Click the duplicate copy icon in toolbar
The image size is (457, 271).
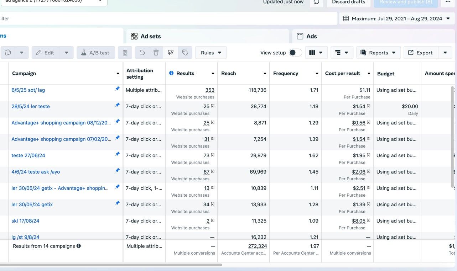coord(8,53)
